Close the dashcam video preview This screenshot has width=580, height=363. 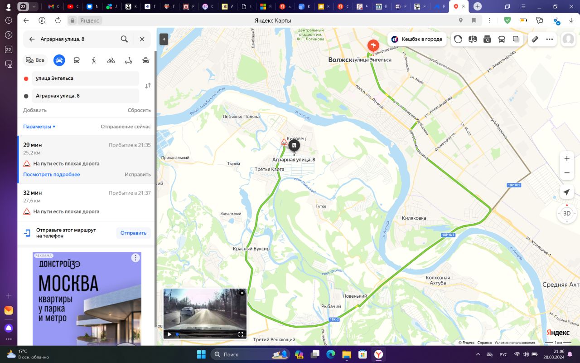242,293
